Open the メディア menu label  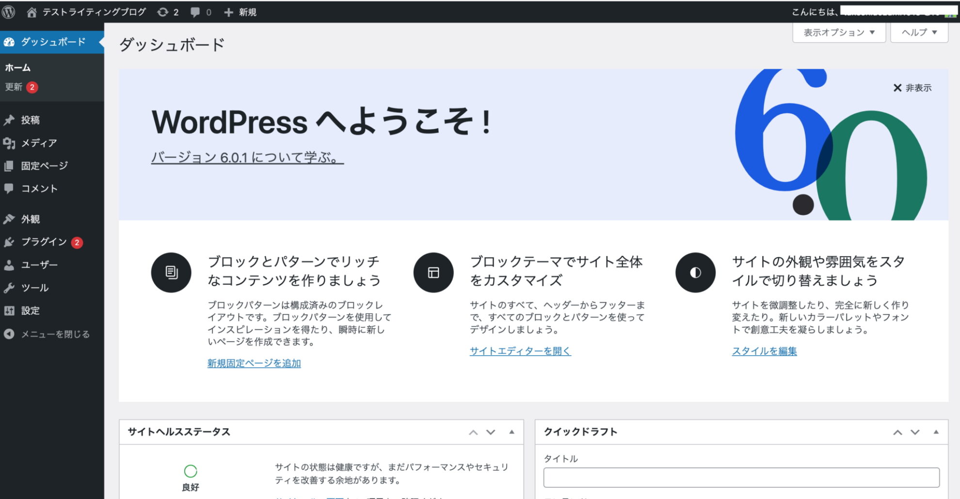click(39, 143)
